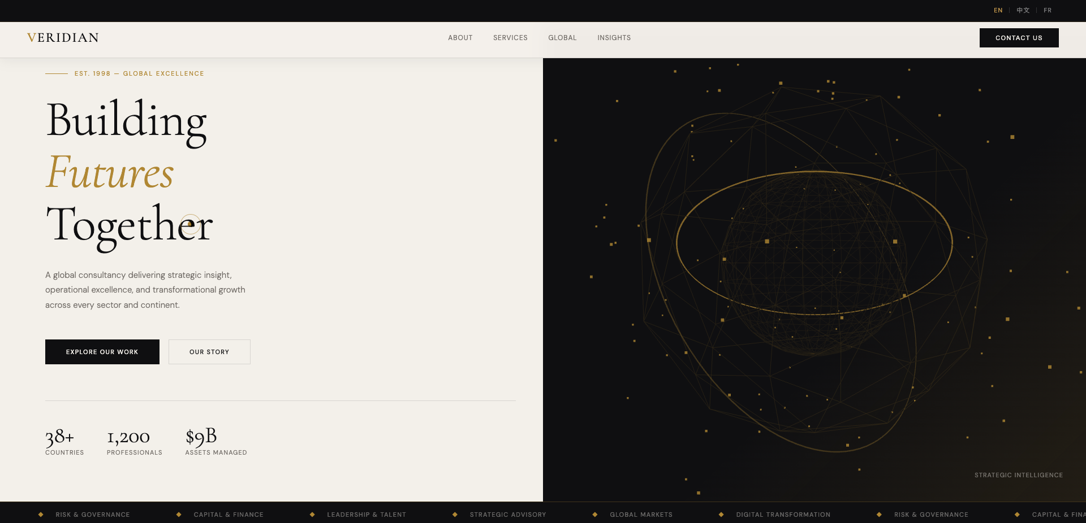The image size is (1086, 523).
Task: Click the diamond icon before Strategic Advisory
Action: tap(455, 515)
